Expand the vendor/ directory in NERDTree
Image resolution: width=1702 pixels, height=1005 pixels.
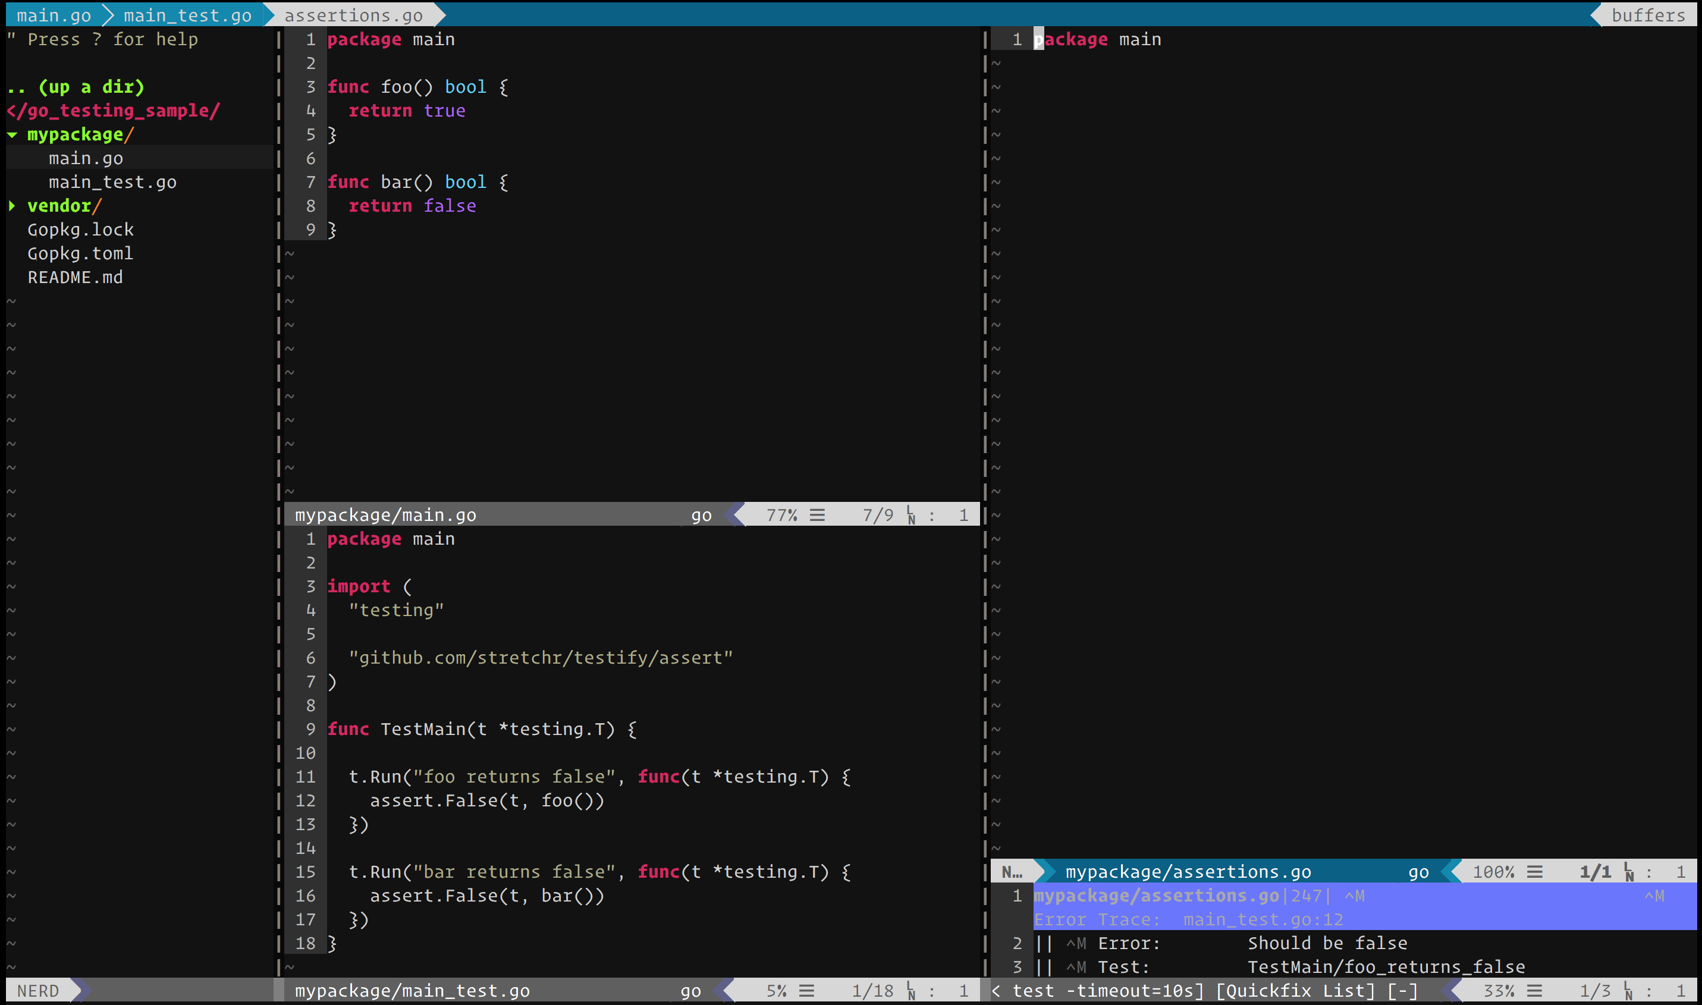[x=12, y=206]
